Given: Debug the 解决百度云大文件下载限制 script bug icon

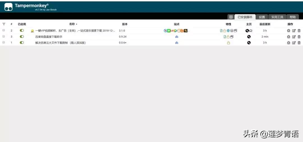Looking at the screenshot, I should [x=288, y=43].
